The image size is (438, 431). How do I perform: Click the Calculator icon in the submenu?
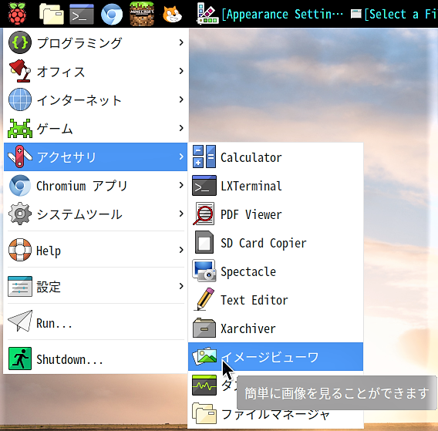pos(204,157)
